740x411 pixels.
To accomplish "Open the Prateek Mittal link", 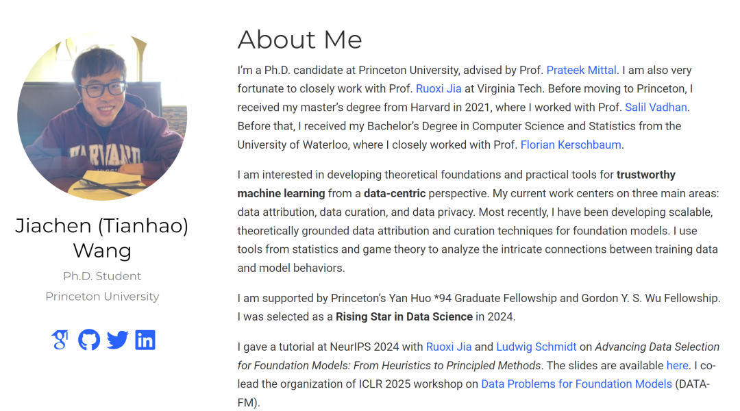I will (x=582, y=70).
